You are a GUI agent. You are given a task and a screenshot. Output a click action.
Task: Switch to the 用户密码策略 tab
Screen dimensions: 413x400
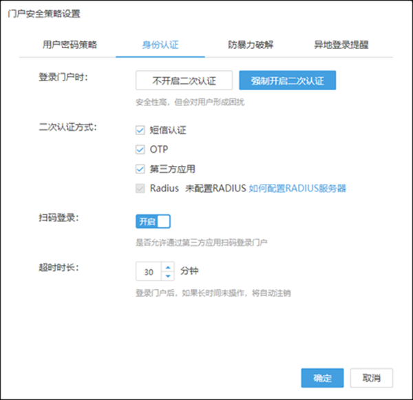pos(70,45)
